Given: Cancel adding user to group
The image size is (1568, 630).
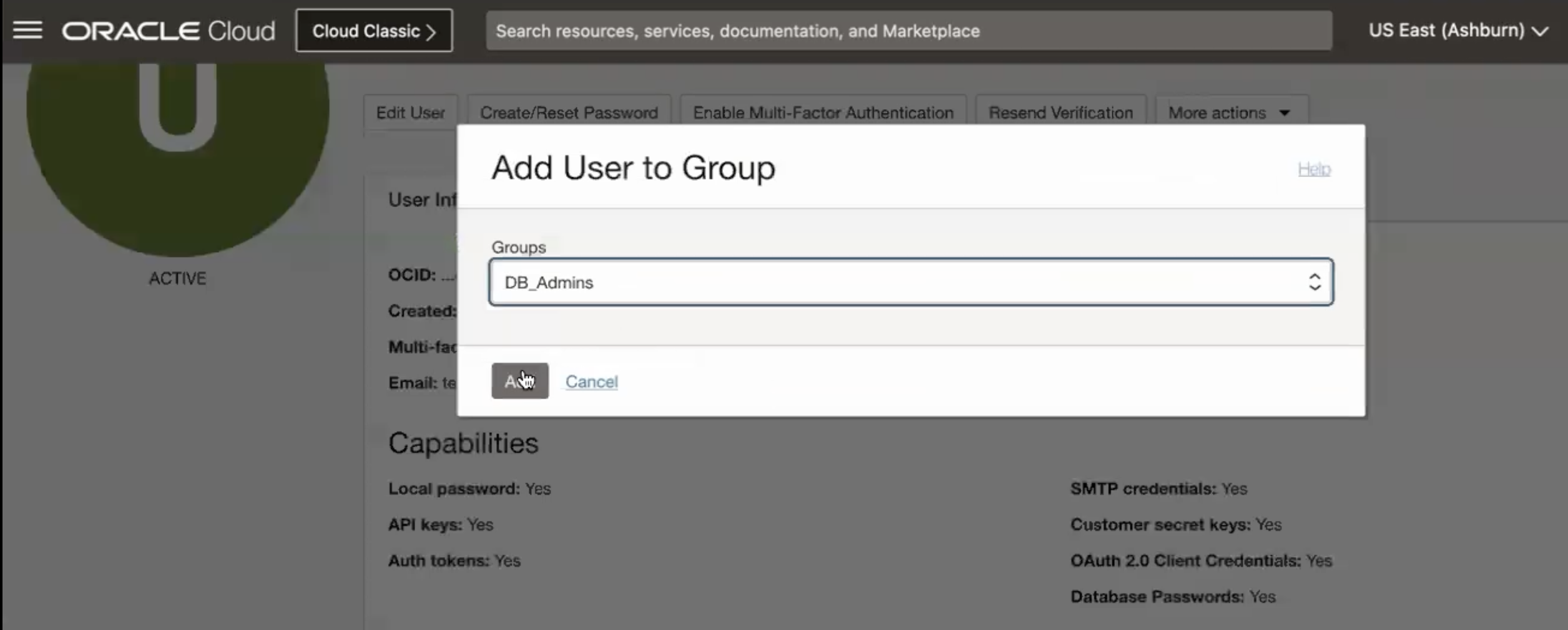Looking at the screenshot, I should [x=591, y=382].
